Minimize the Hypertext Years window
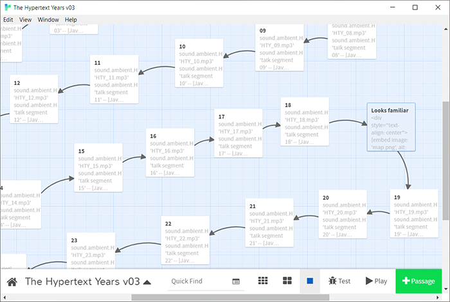 (x=393, y=8)
